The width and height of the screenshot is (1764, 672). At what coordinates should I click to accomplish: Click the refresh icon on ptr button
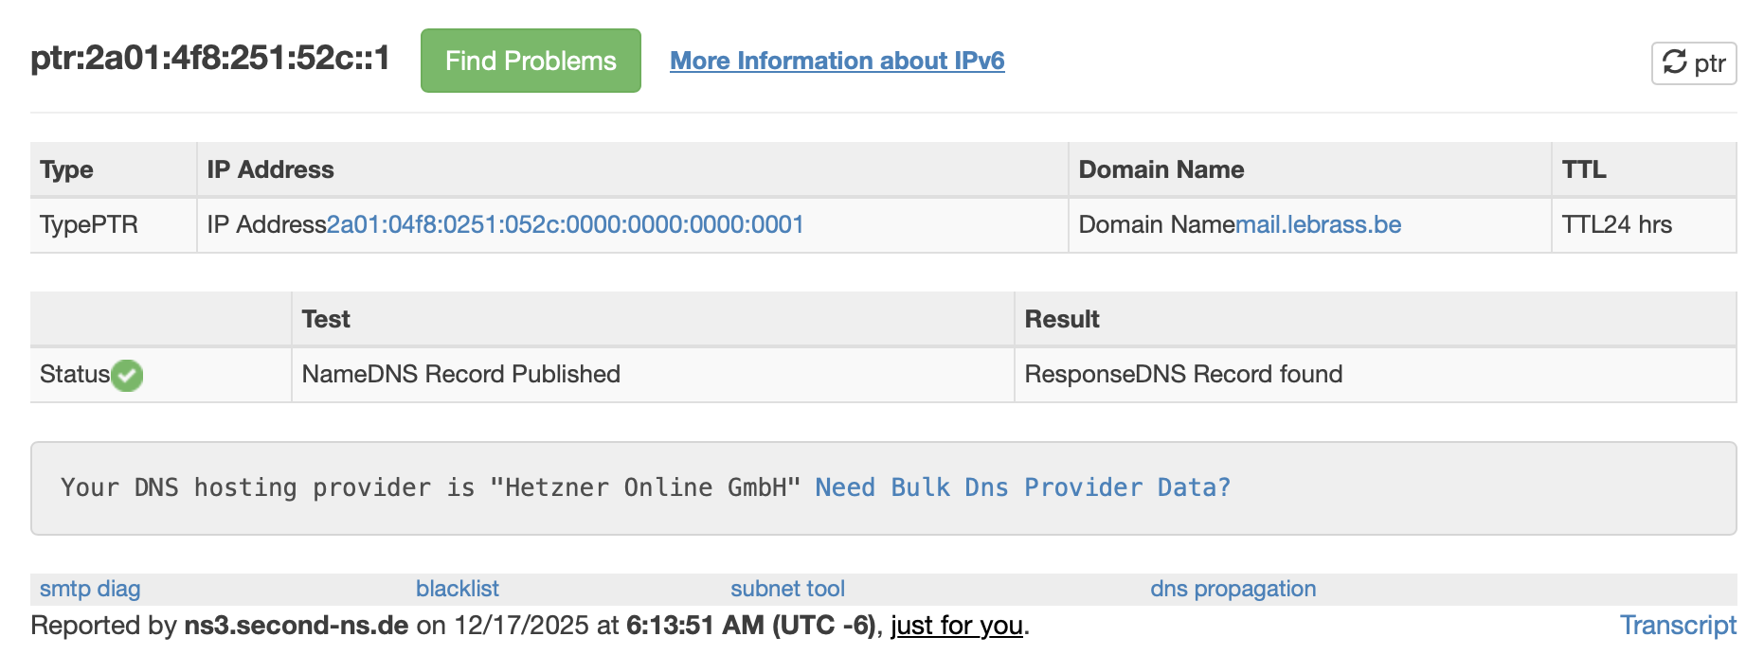click(1674, 62)
